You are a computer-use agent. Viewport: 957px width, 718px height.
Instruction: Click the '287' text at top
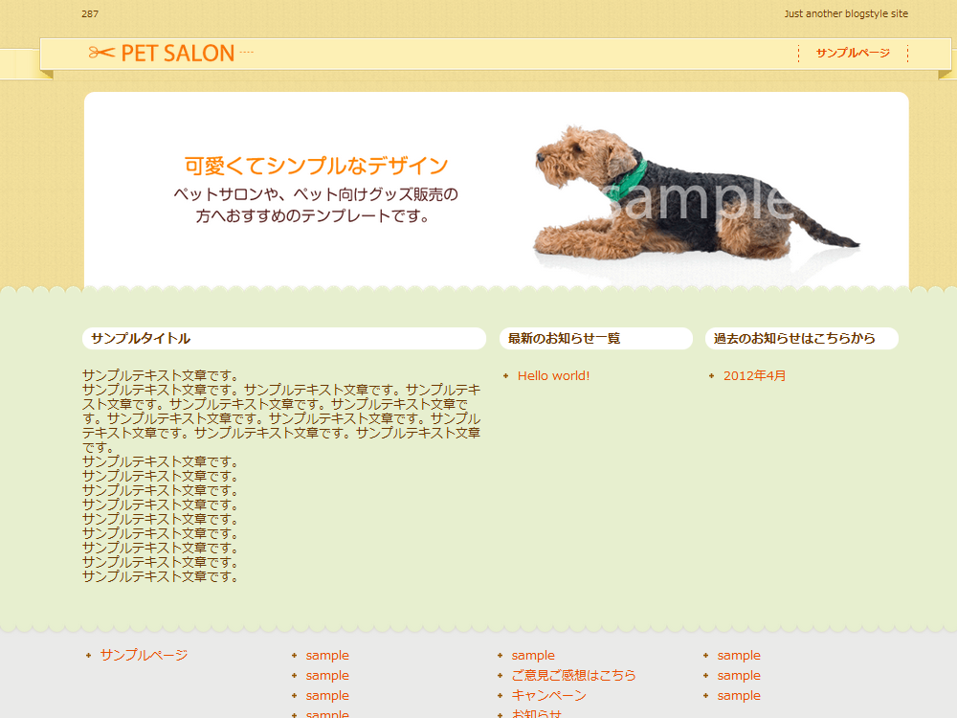90,13
